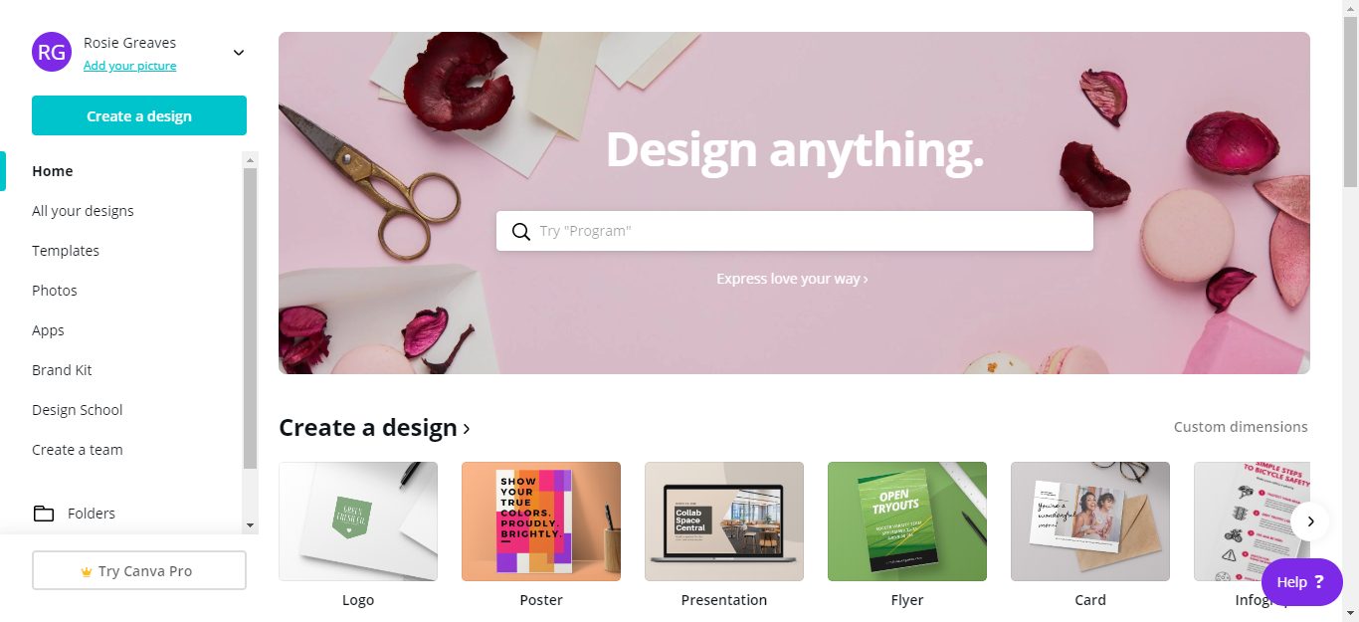Go to All your designs
The width and height of the screenshot is (1359, 622).
pos(83,211)
